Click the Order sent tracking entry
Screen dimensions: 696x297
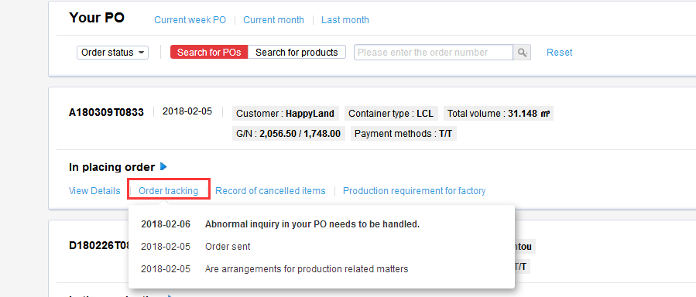coord(228,247)
